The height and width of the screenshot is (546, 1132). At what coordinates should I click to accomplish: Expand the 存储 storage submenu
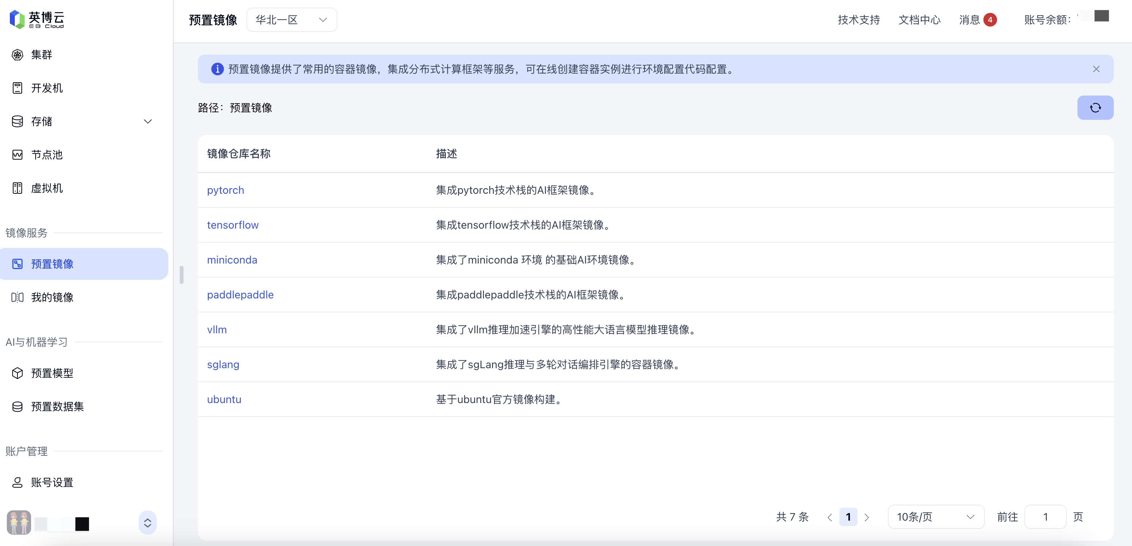click(147, 121)
